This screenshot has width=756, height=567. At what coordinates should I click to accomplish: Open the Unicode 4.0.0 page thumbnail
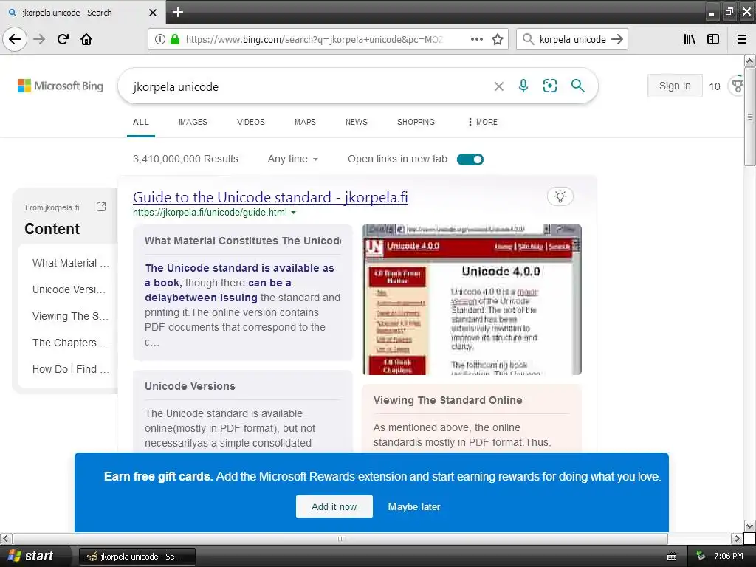point(472,300)
